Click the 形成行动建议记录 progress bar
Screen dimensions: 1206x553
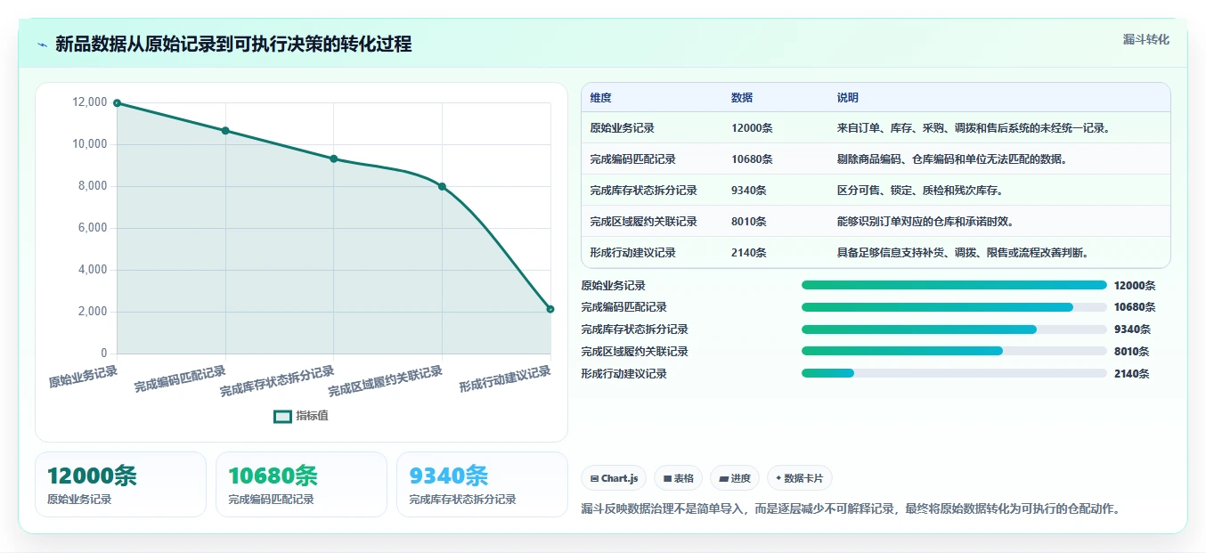pos(954,373)
